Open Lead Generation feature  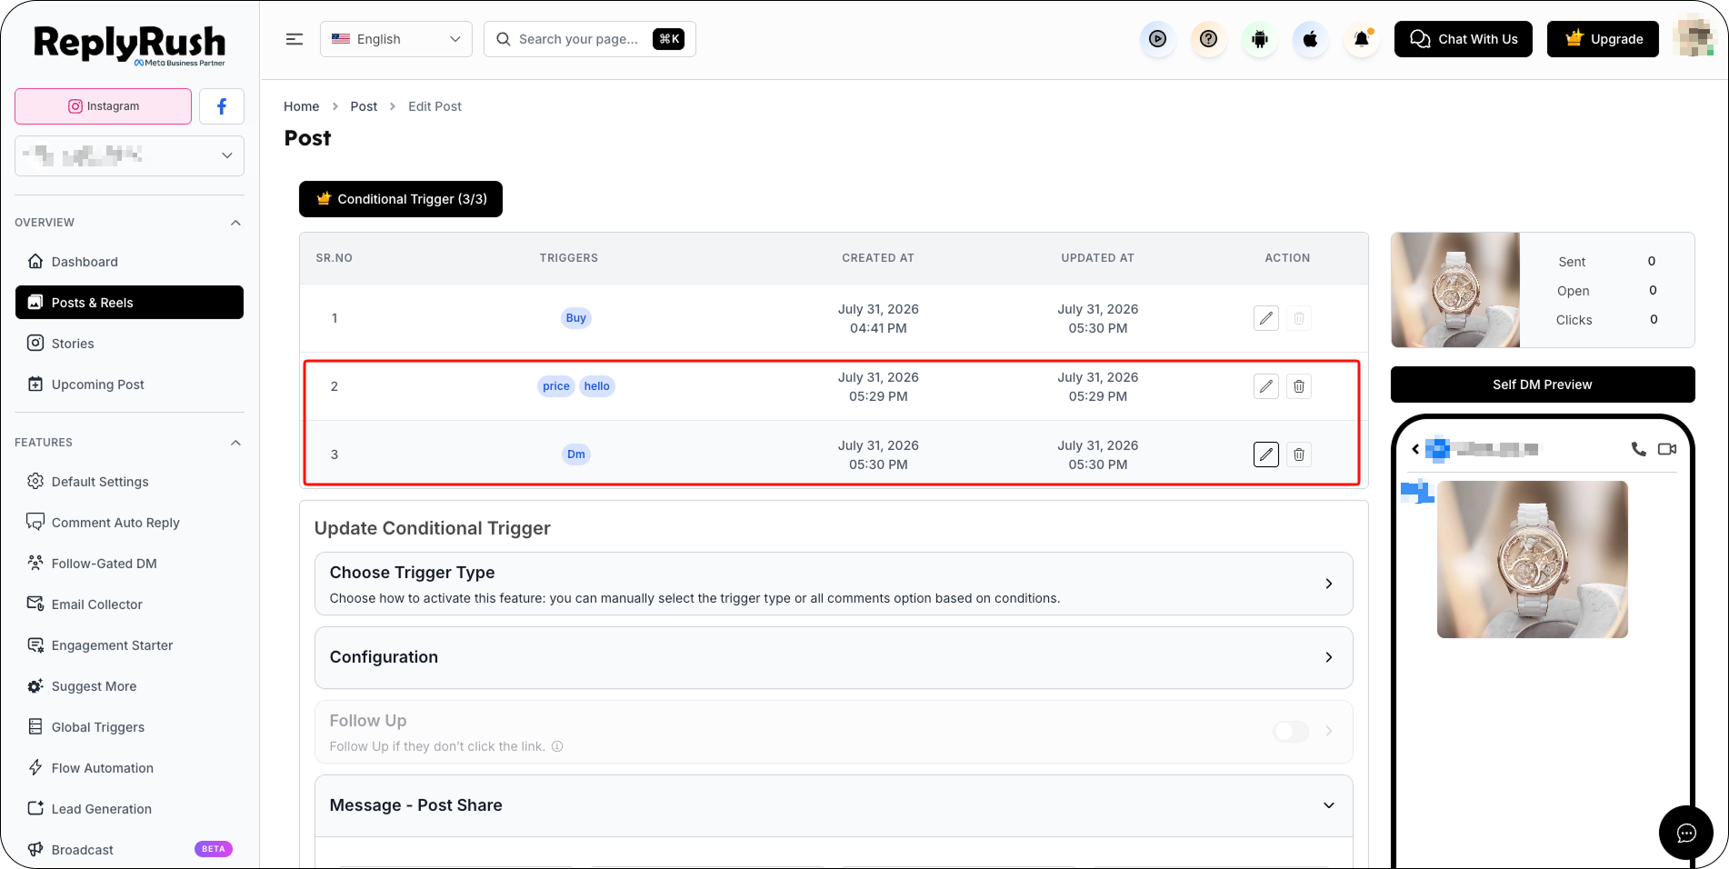(129, 809)
